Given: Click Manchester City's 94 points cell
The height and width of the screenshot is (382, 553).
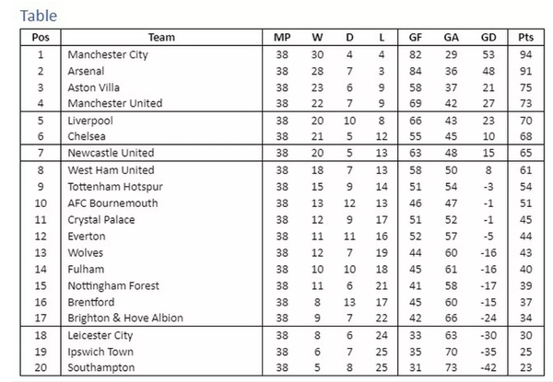Looking at the screenshot, I should [525, 55].
